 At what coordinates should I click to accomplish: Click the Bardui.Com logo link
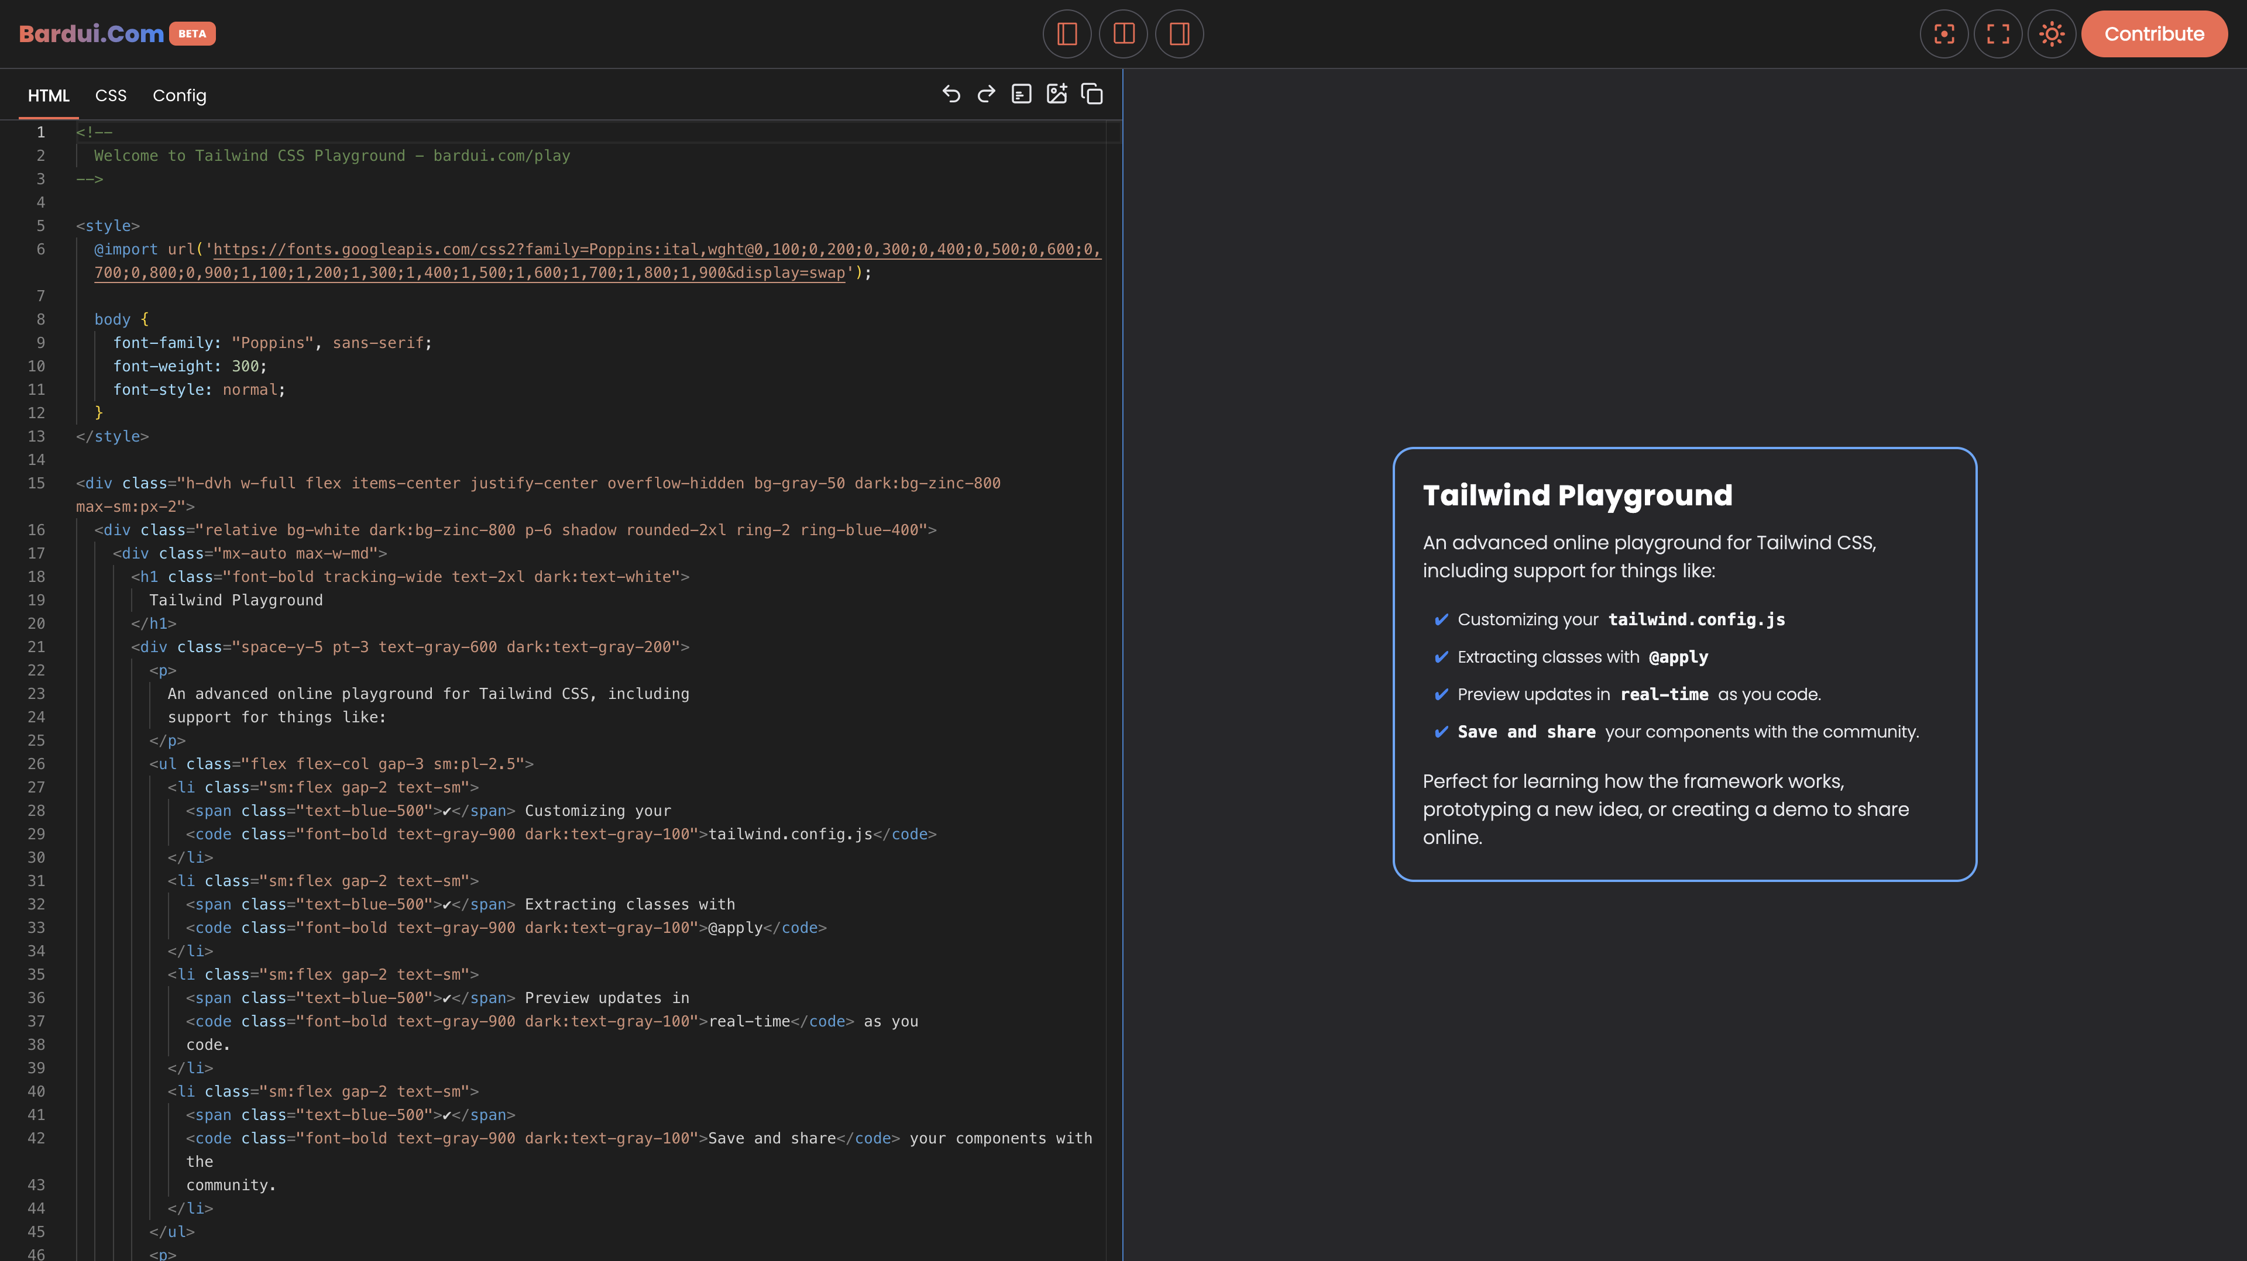coord(92,34)
